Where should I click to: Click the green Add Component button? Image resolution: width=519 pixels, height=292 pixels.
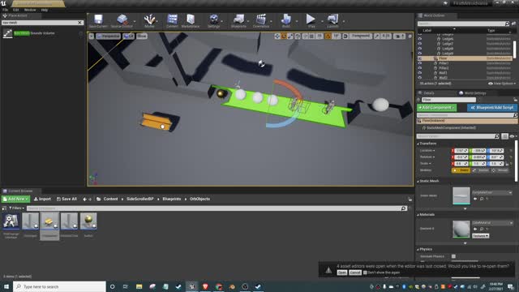[x=436, y=108]
